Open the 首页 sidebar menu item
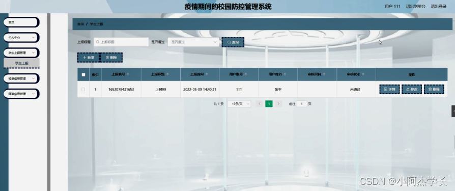 pyautogui.click(x=21, y=22)
